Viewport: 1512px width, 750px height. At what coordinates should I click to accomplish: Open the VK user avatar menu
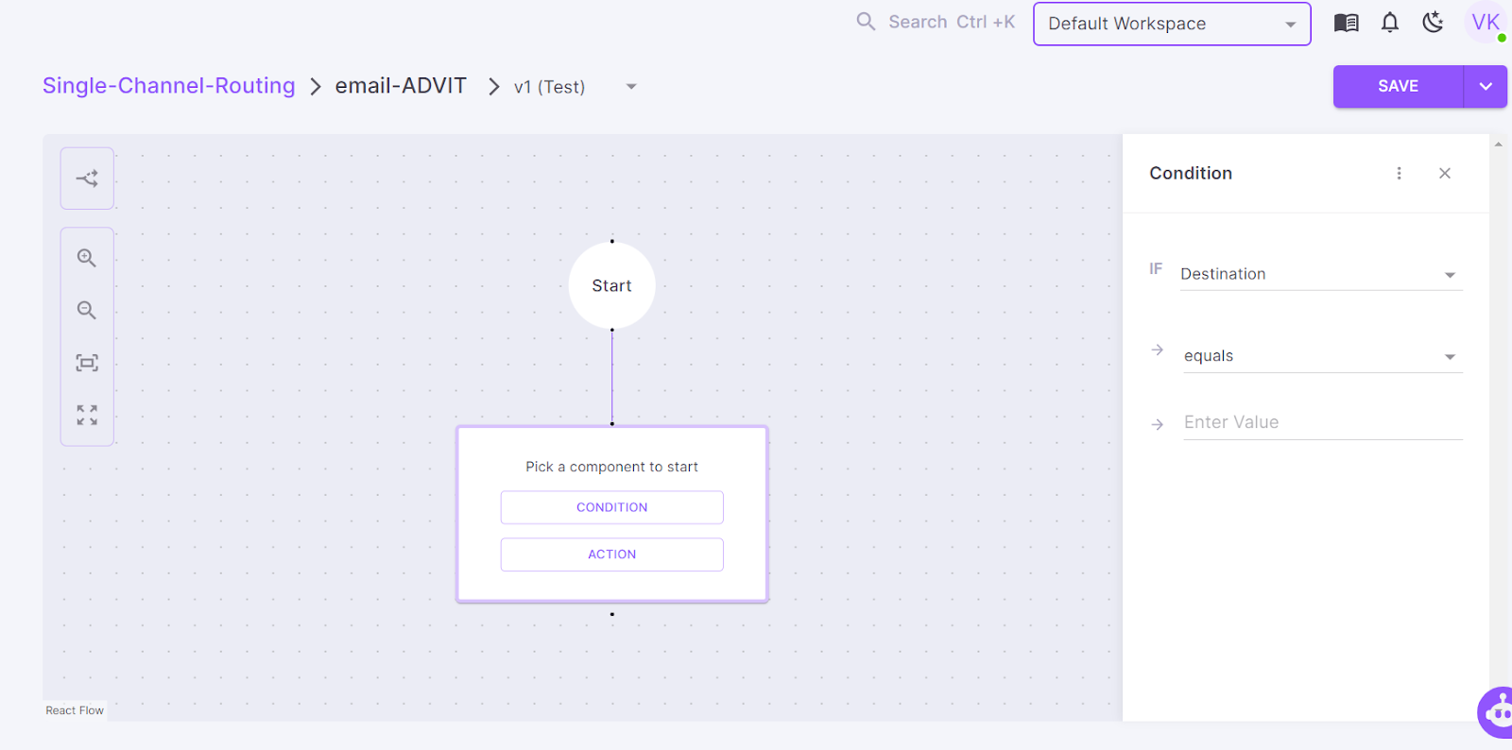click(1486, 23)
